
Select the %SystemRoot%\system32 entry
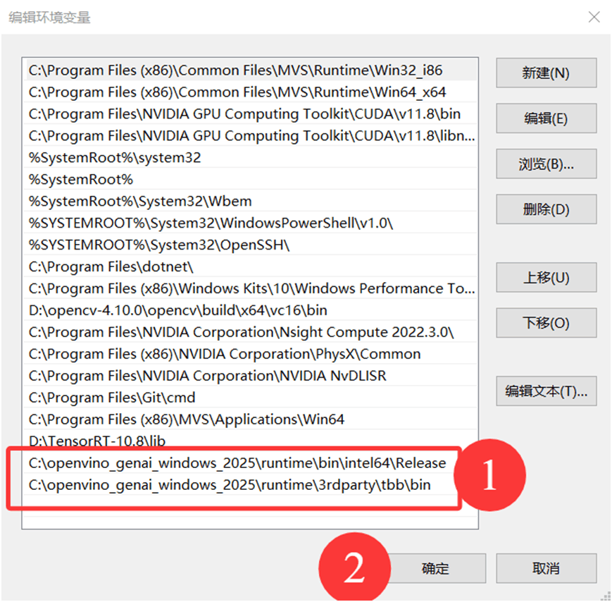pyautogui.click(x=250, y=158)
